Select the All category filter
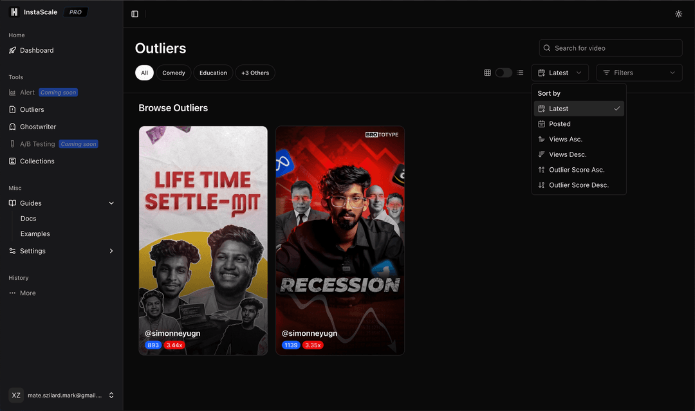 144,73
